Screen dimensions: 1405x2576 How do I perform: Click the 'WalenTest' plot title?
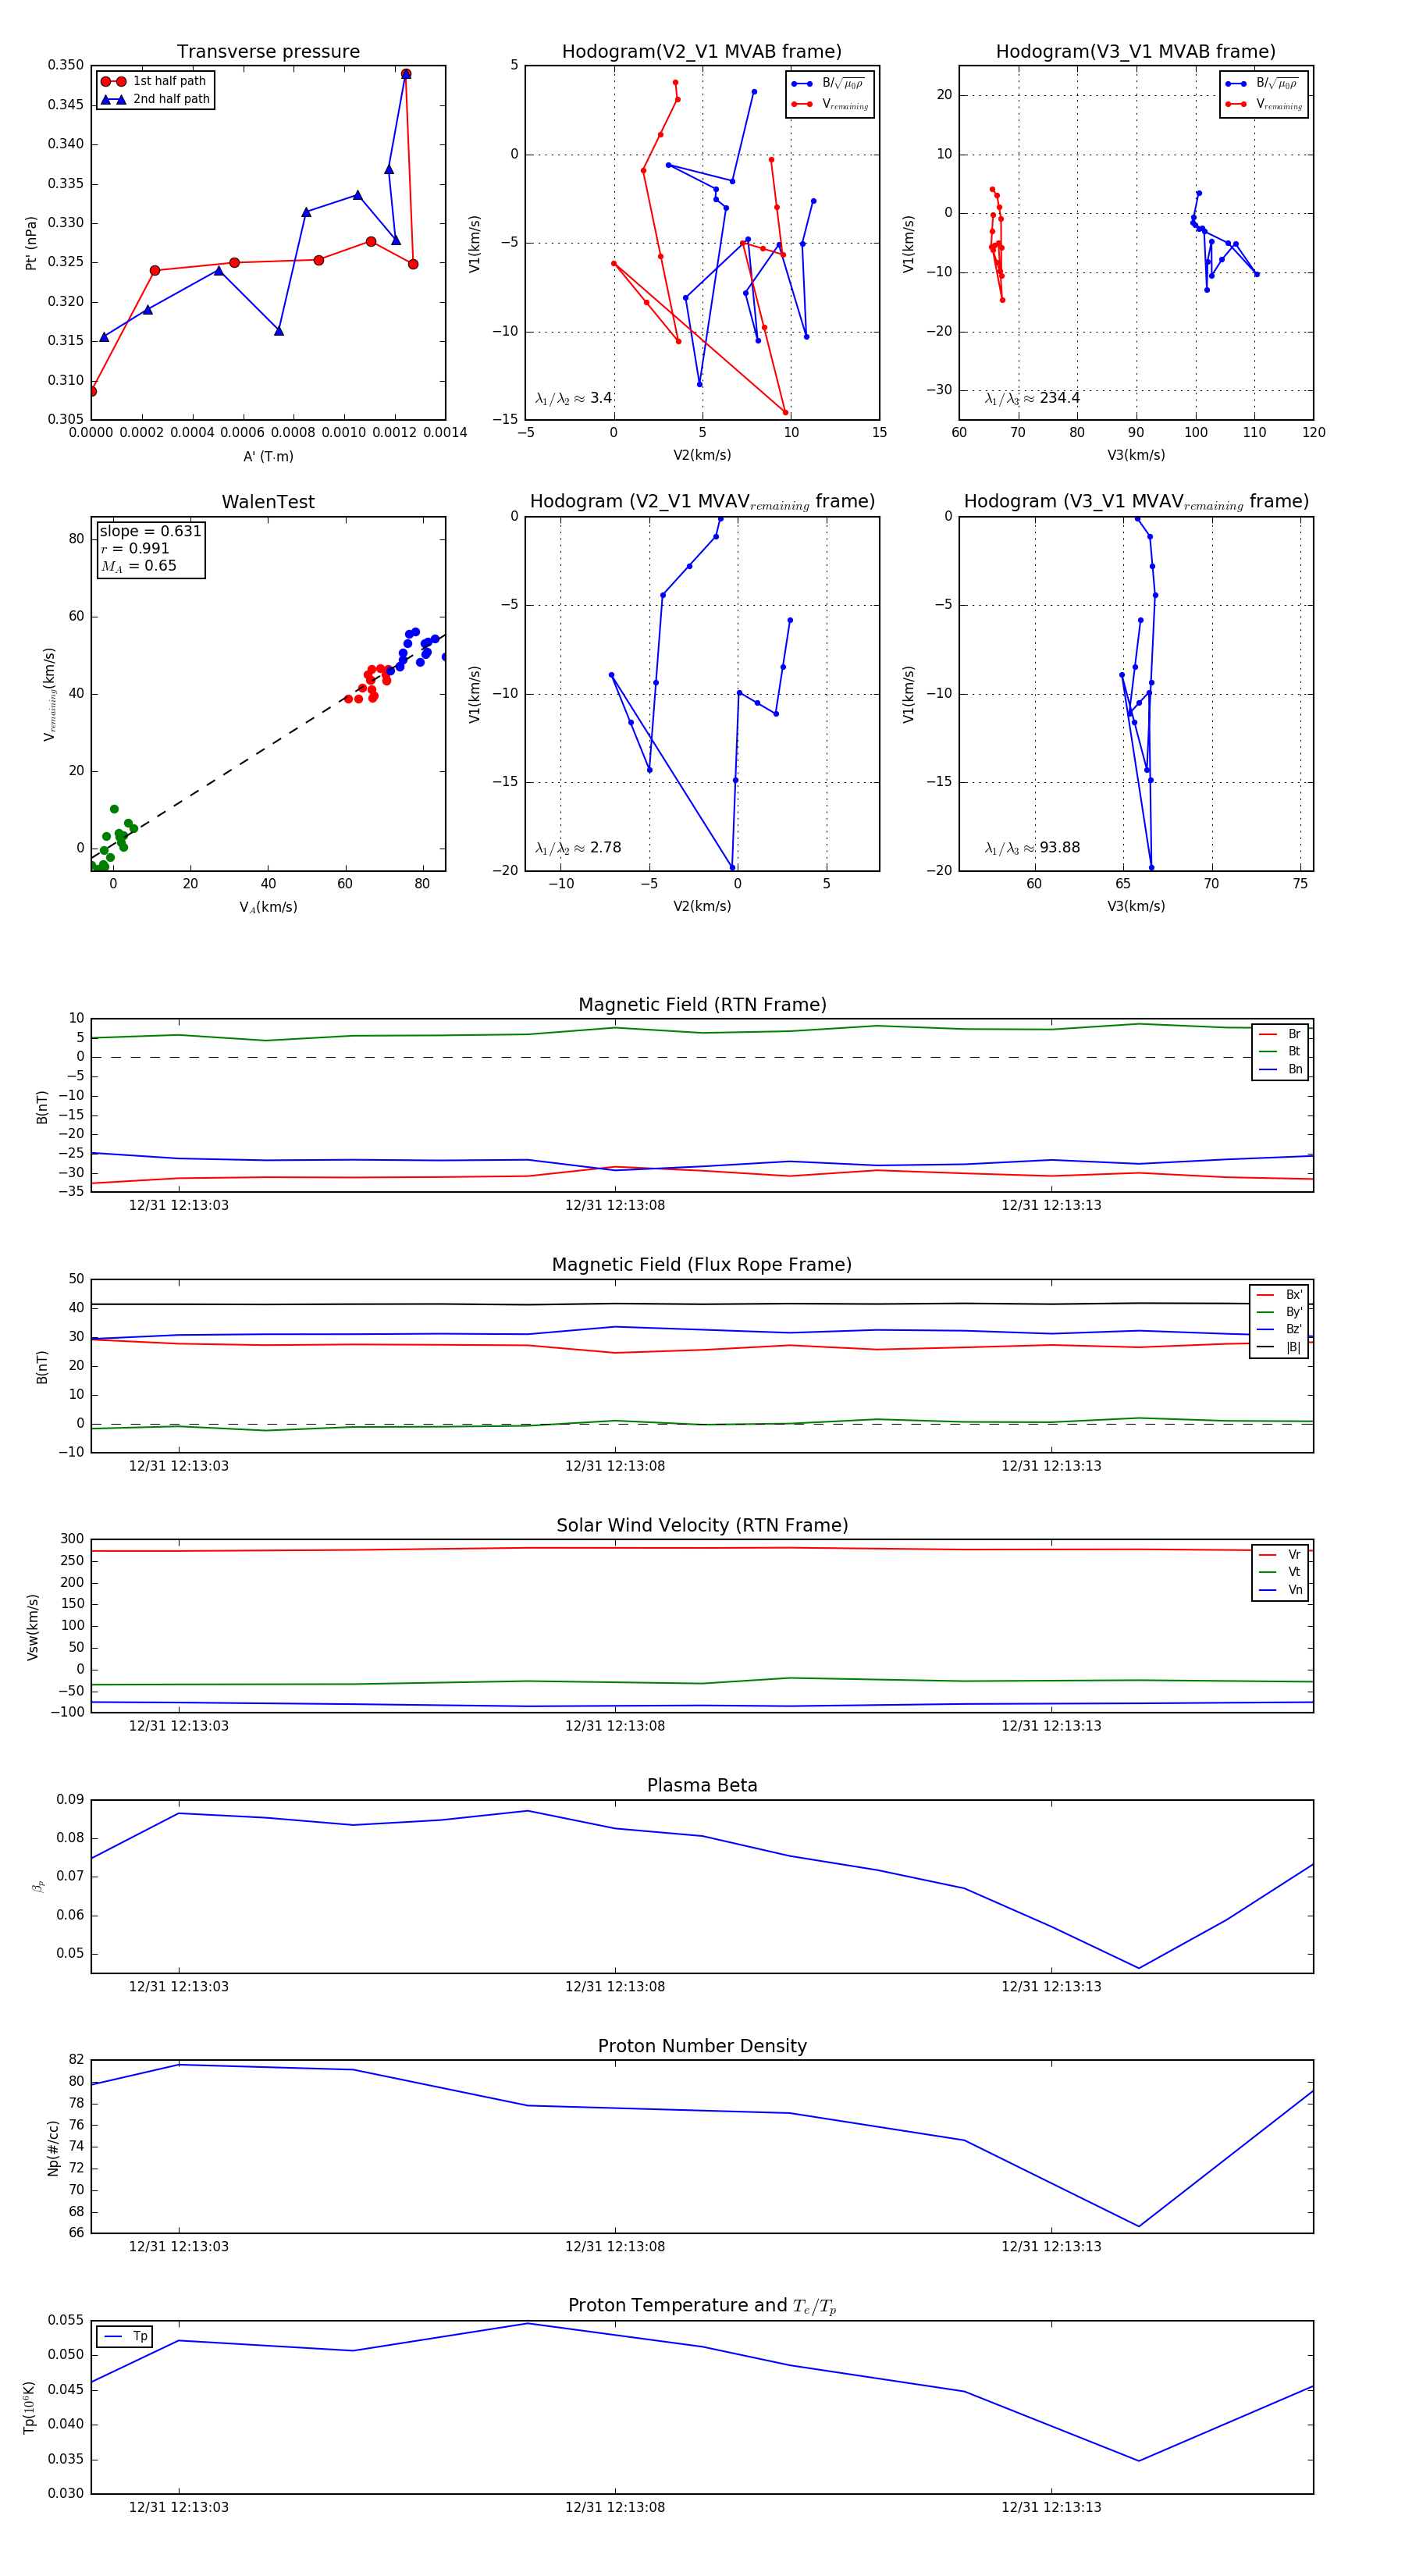click(268, 502)
